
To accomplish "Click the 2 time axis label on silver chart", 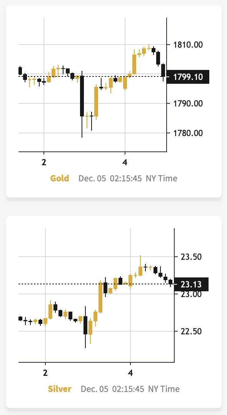I will pos(45,373).
